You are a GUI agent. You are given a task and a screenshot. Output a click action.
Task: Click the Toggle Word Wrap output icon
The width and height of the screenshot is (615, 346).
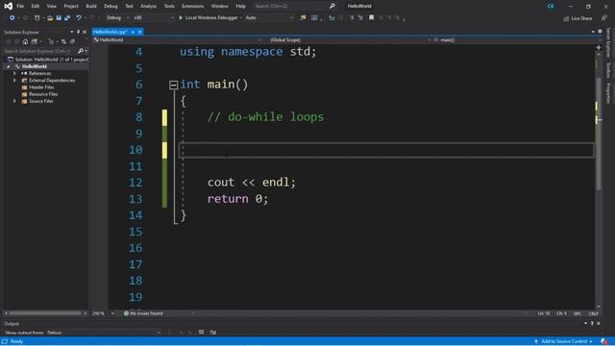[x=213, y=333]
